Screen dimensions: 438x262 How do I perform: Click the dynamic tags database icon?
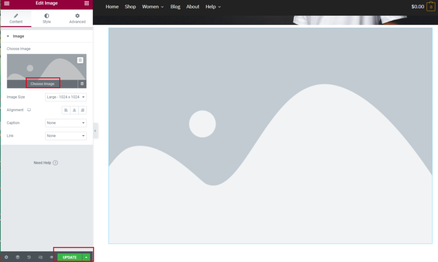82,84
